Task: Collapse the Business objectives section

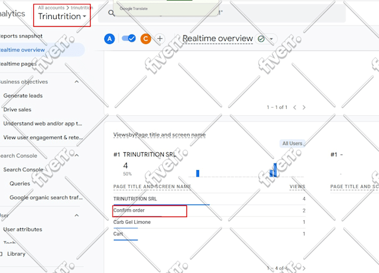Action: (77, 81)
